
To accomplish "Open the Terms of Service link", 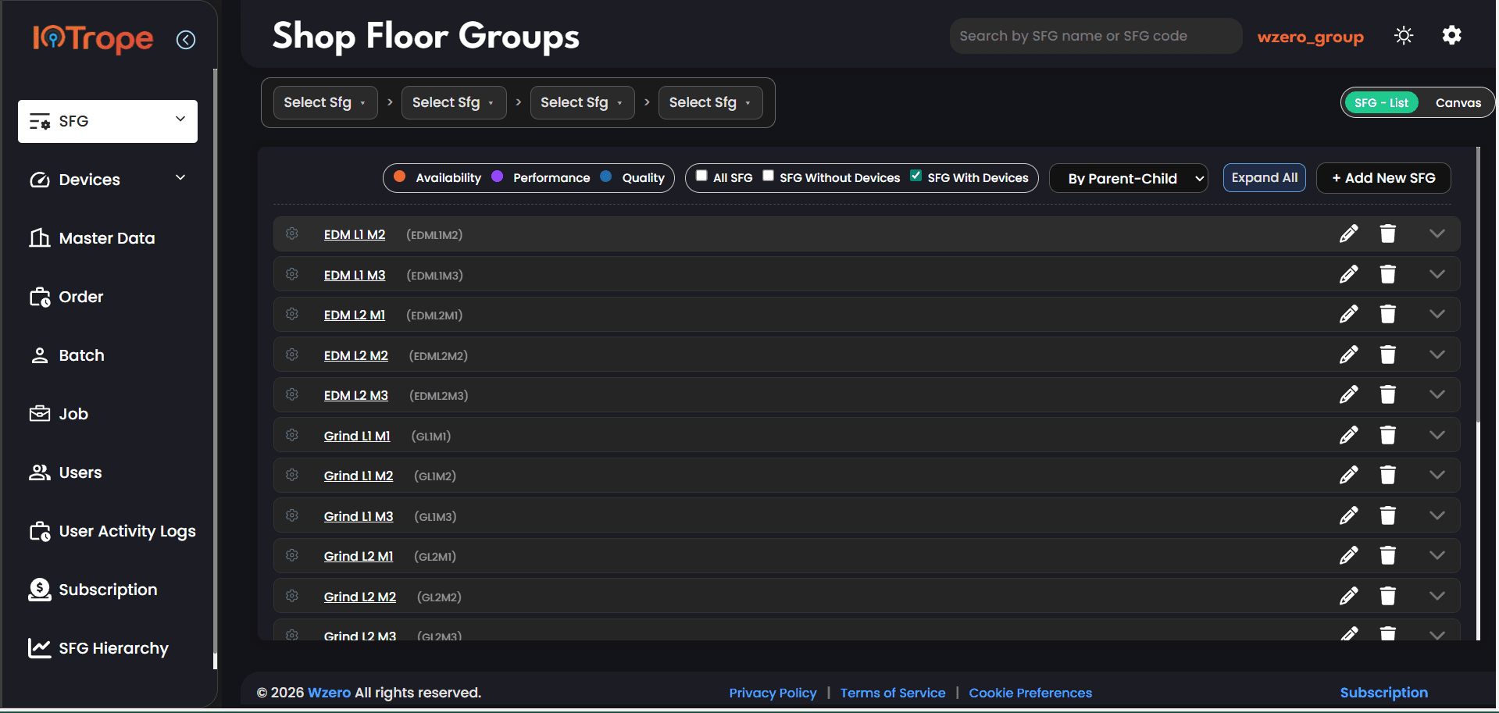I will [893, 693].
